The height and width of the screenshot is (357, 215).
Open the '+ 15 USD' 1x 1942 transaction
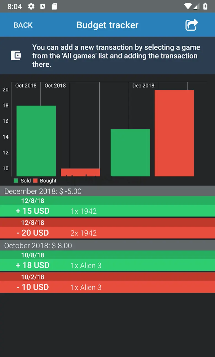point(107,206)
